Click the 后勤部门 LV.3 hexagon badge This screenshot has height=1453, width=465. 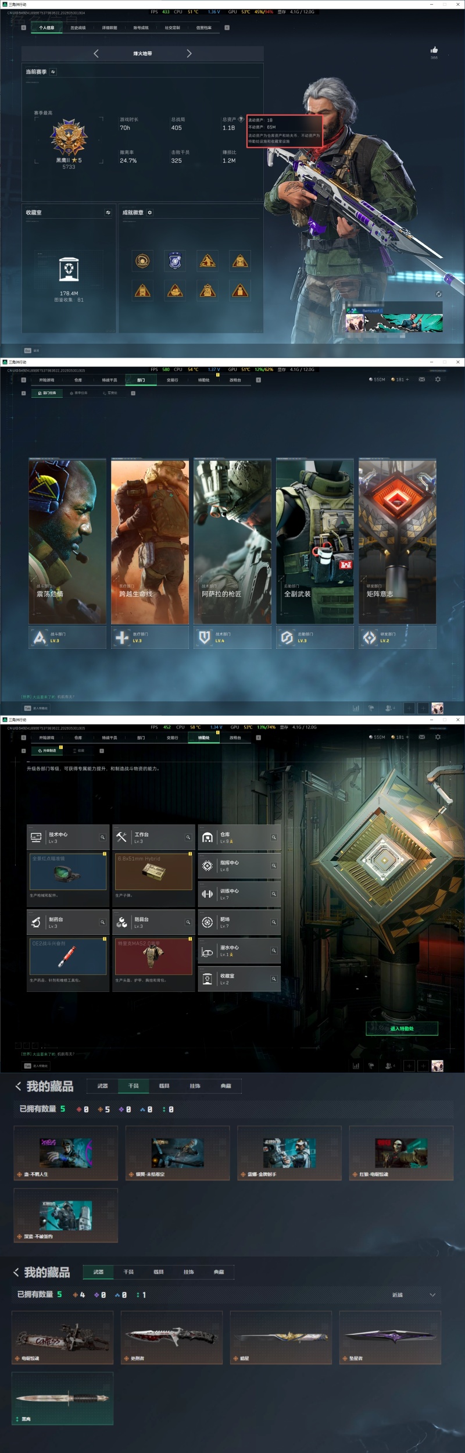pos(315,637)
